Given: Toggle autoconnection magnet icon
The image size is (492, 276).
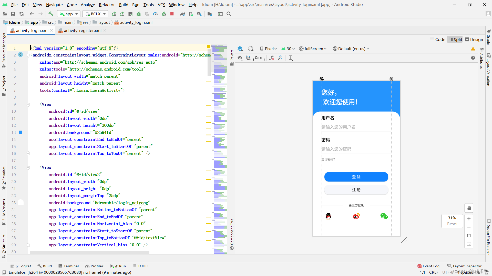Looking at the screenshot, I should (x=248, y=58).
